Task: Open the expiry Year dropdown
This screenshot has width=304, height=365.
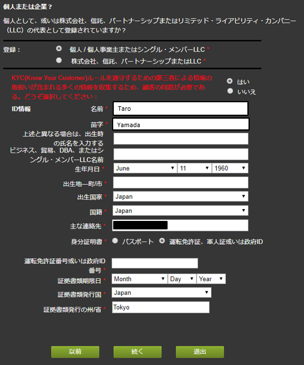Action: click(x=211, y=279)
